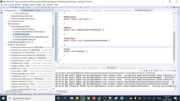The image size is (180, 101).
Task: Click the editor vertical scrollbar down arrow
Action: click(174, 62)
